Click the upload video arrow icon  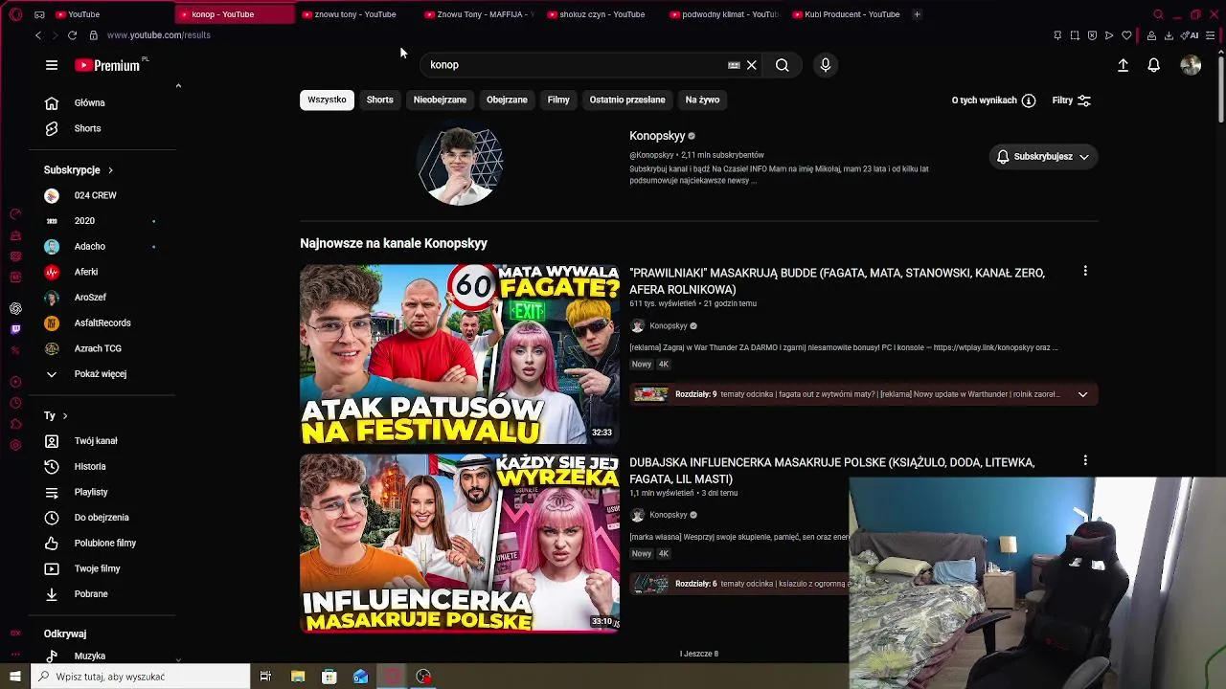(1123, 65)
